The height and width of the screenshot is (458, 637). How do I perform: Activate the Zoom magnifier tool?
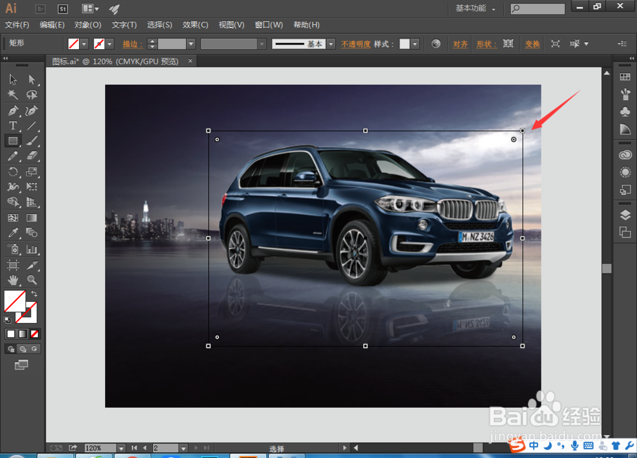click(x=32, y=280)
